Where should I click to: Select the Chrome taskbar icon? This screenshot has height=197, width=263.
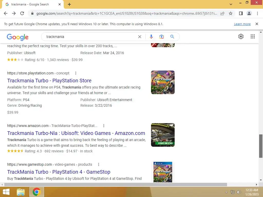pos(37,192)
